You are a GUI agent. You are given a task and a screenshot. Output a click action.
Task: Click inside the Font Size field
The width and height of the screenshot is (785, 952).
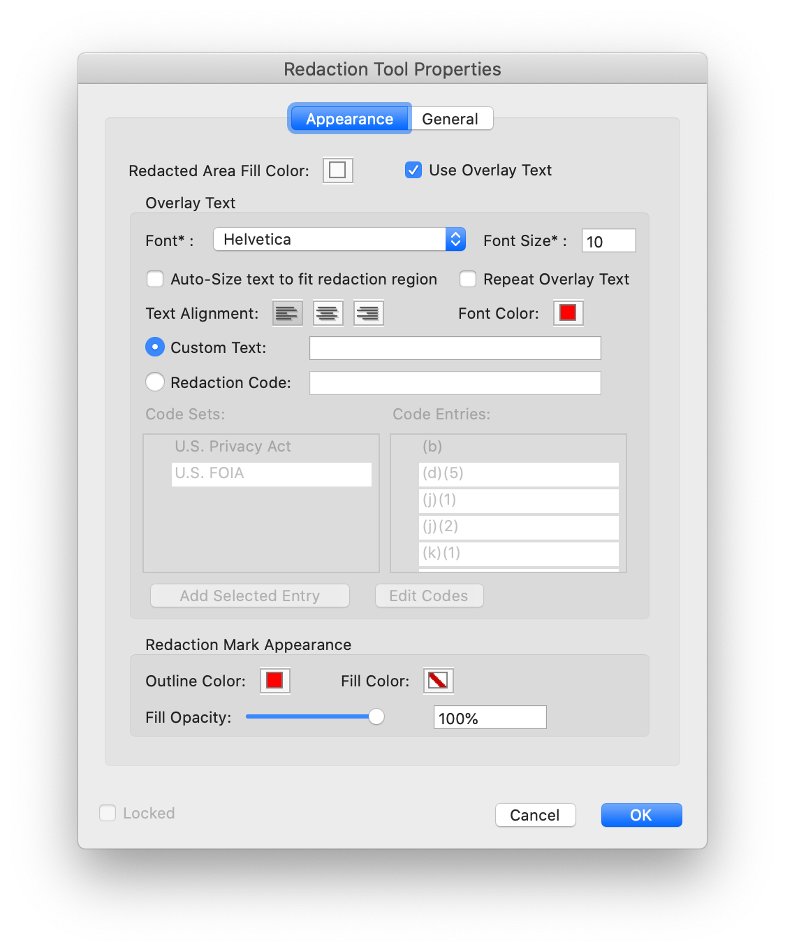(x=608, y=240)
